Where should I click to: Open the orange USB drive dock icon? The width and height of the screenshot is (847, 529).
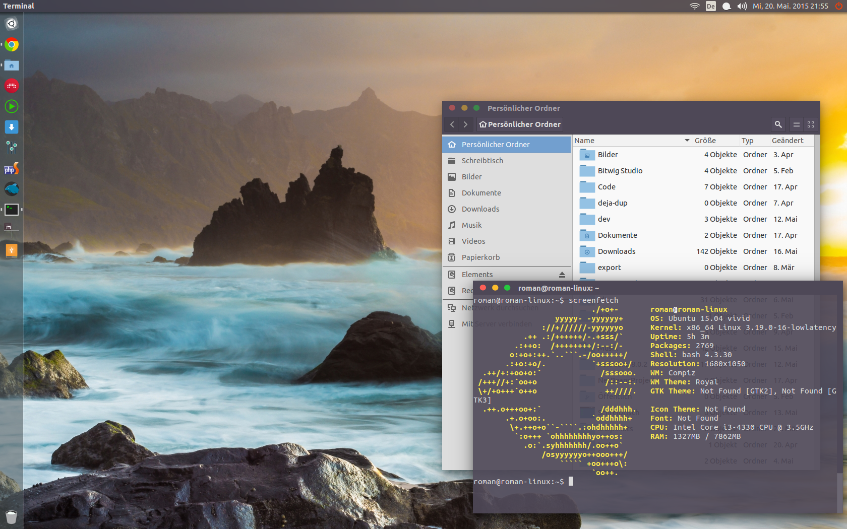coord(12,250)
